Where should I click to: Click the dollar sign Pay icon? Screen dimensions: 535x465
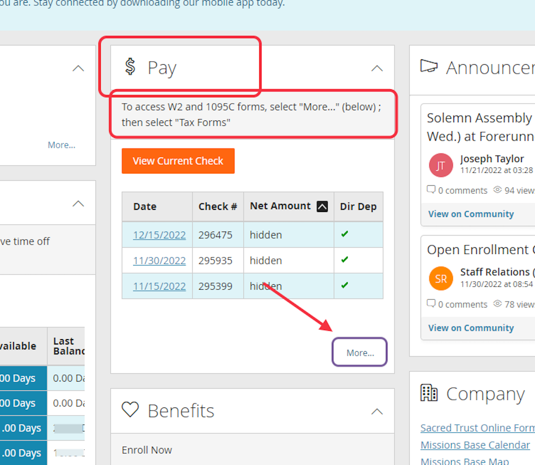pos(130,66)
